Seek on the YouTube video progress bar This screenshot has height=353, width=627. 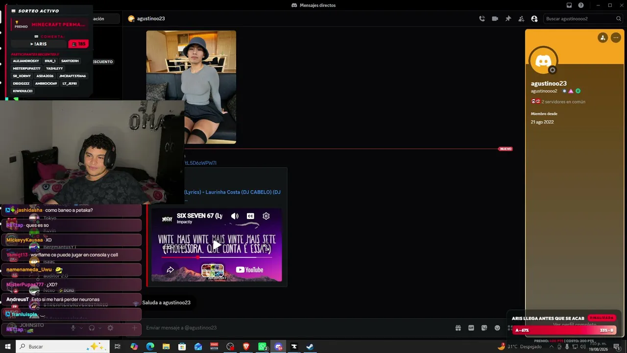coord(217,257)
